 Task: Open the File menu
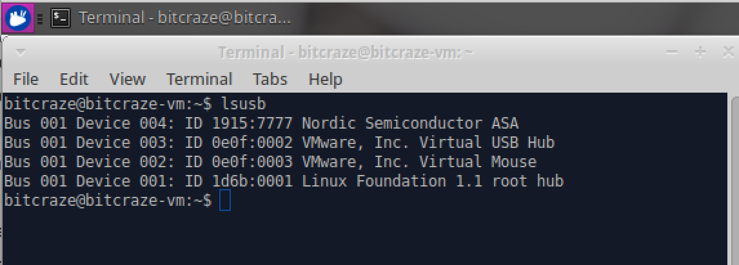click(26, 79)
